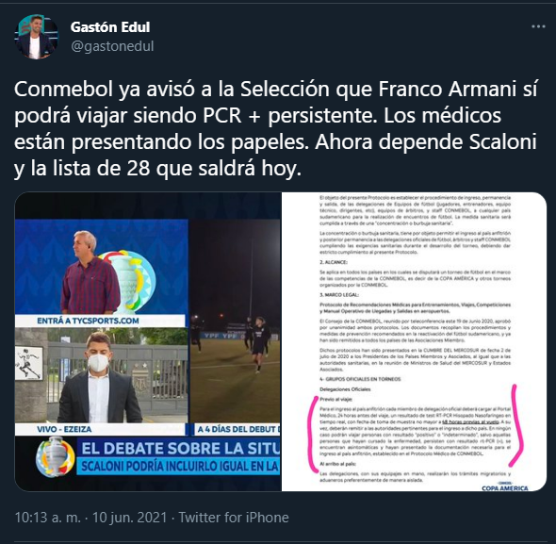This screenshot has height=544, width=556.
Task: Select the night training field video frame
Action: (x=235, y=321)
